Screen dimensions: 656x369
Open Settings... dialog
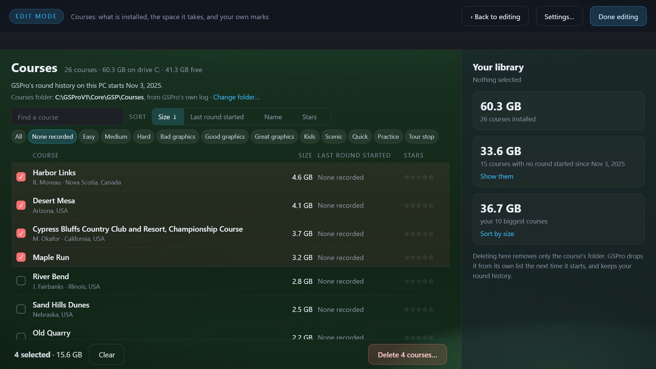[559, 16]
